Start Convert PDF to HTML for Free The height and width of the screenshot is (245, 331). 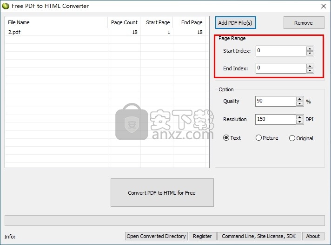[162, 192]
